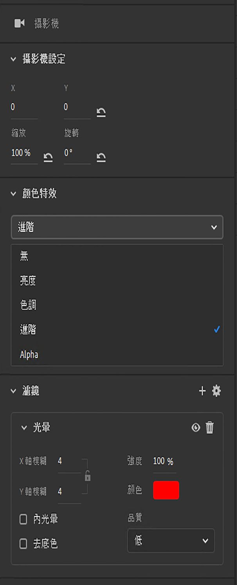Viewport: 237px width, 585px height.
Task: Reset 縮放 using its reset arrow icon
Action: click(47, 157)
